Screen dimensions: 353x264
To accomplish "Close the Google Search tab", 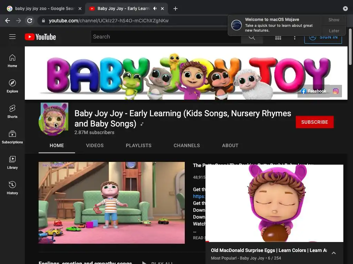I will 80,9.
